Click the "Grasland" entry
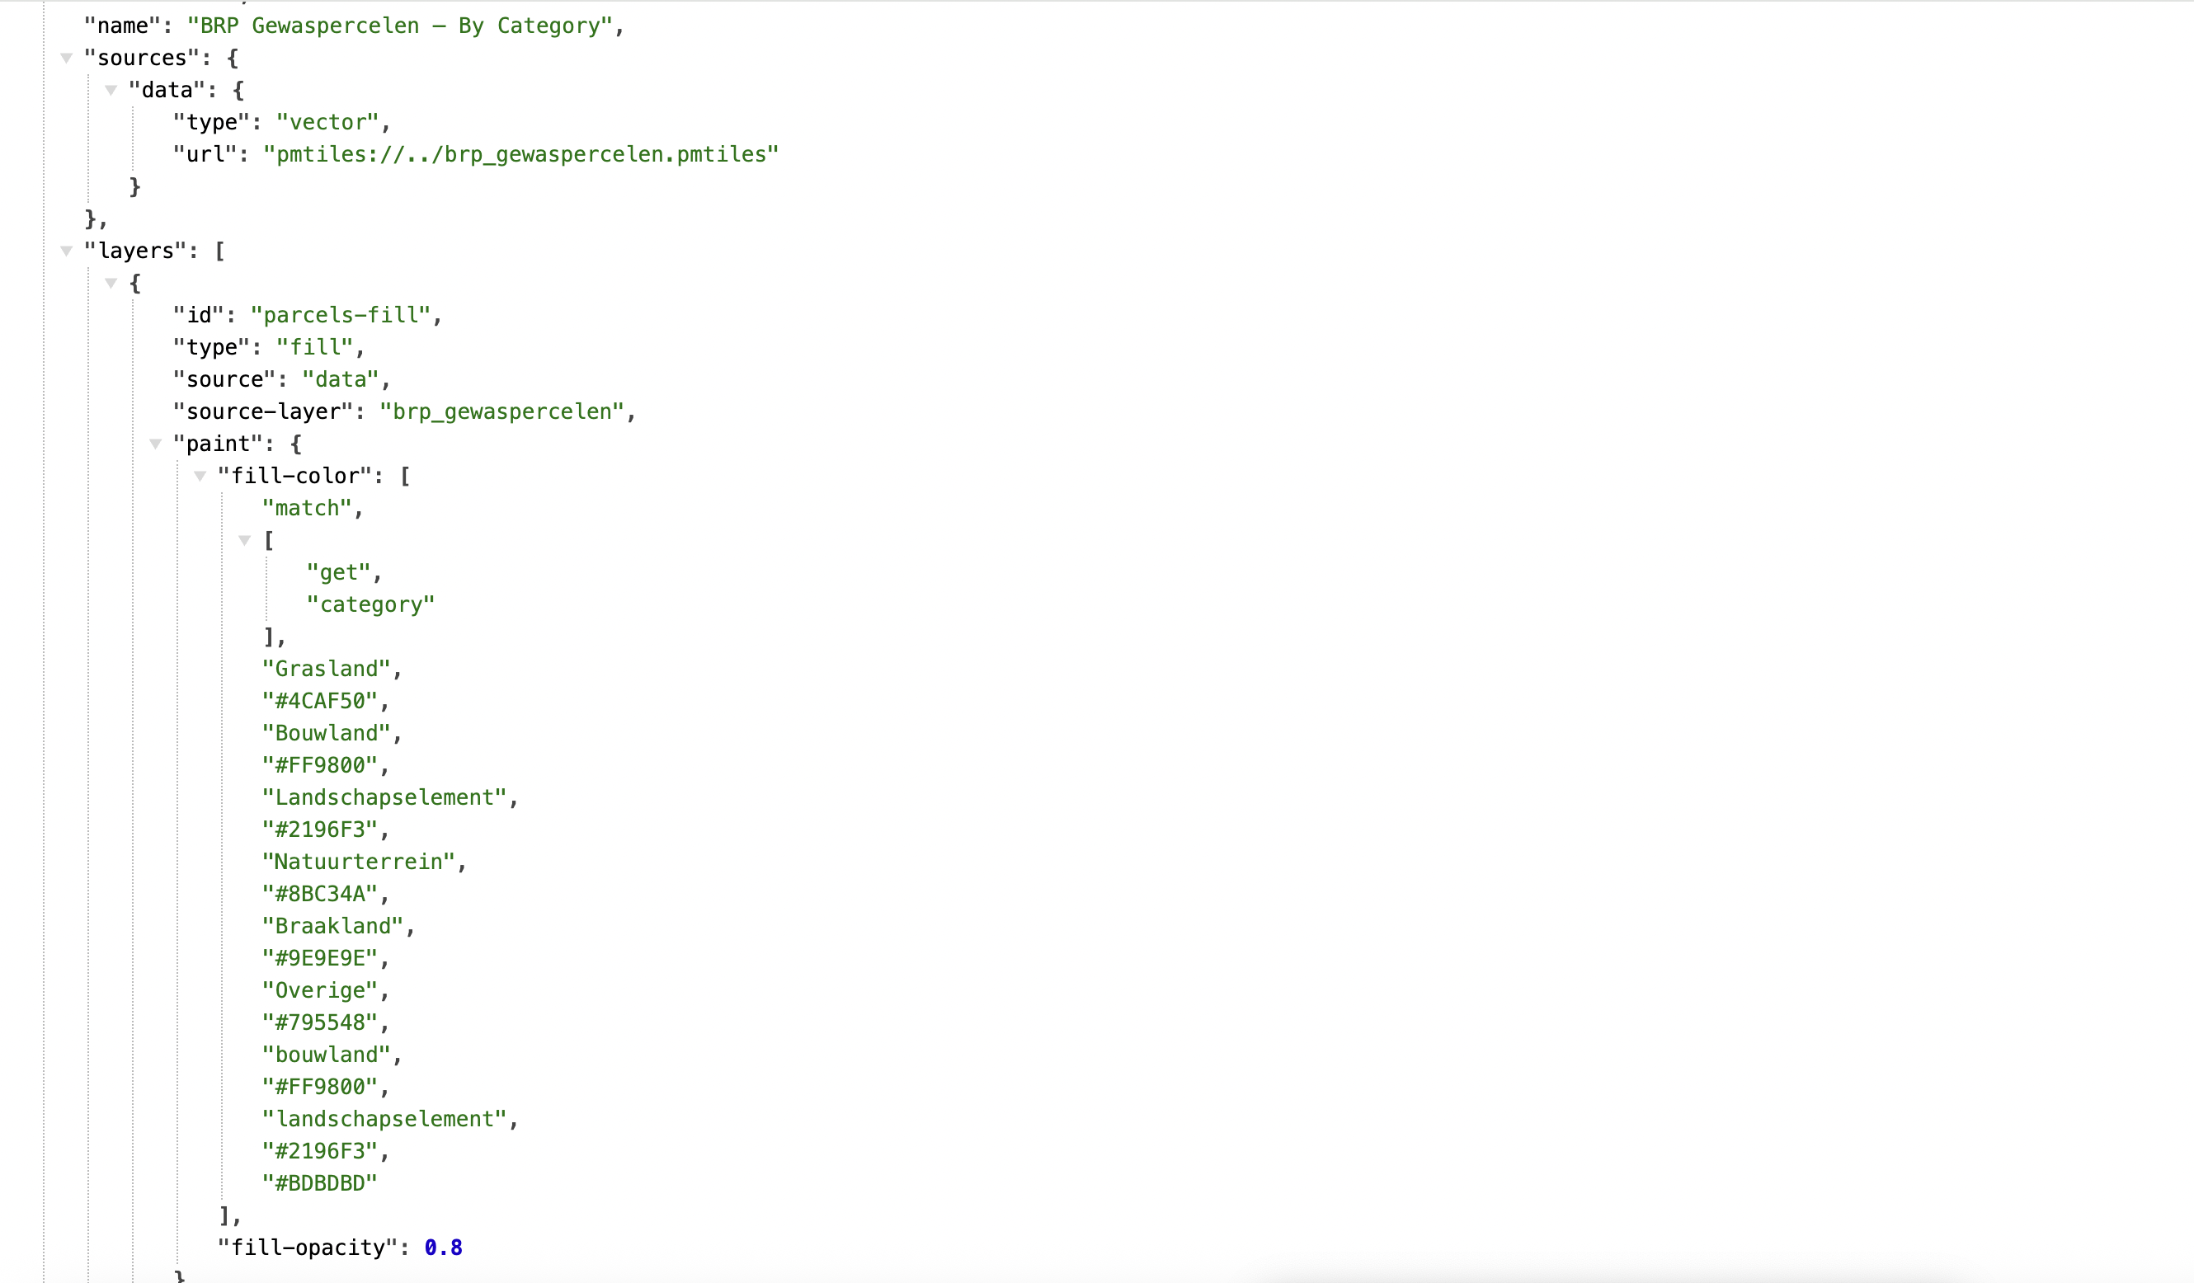 click(327, 670)
